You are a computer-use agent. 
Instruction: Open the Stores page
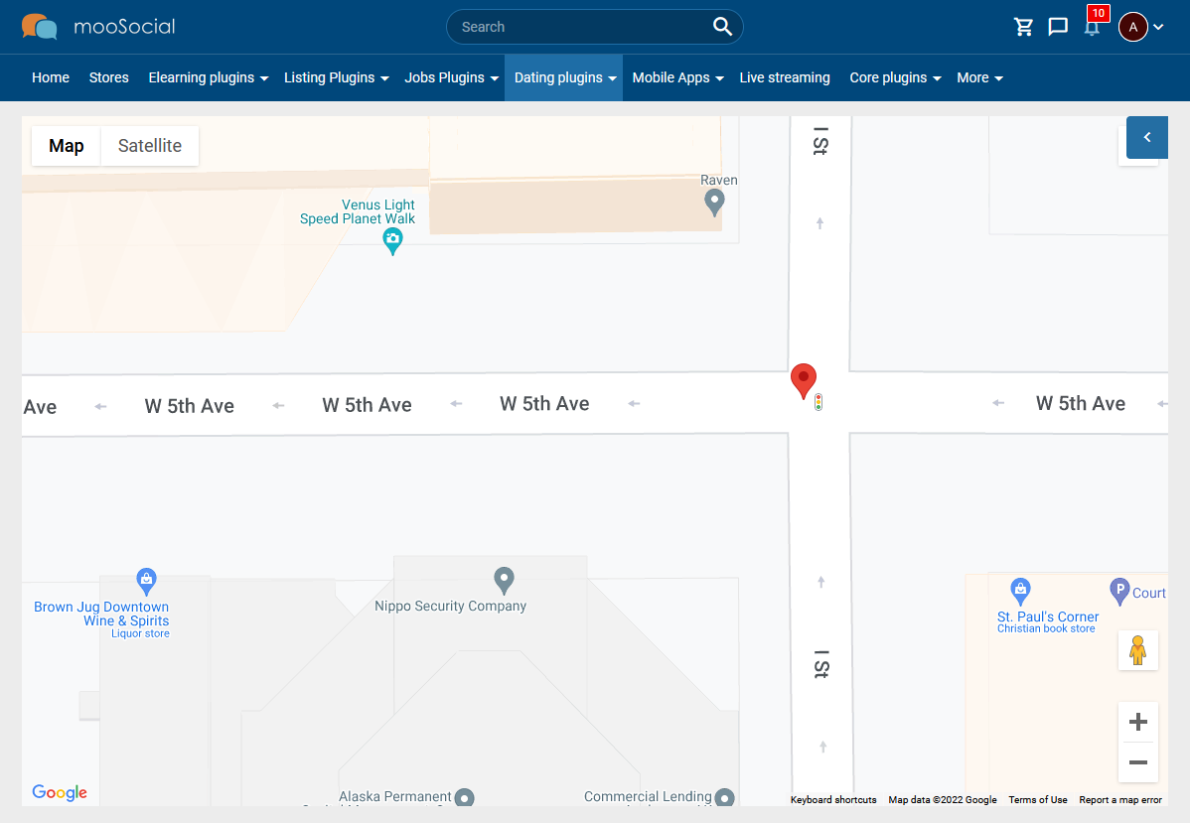tap(108, 77)
